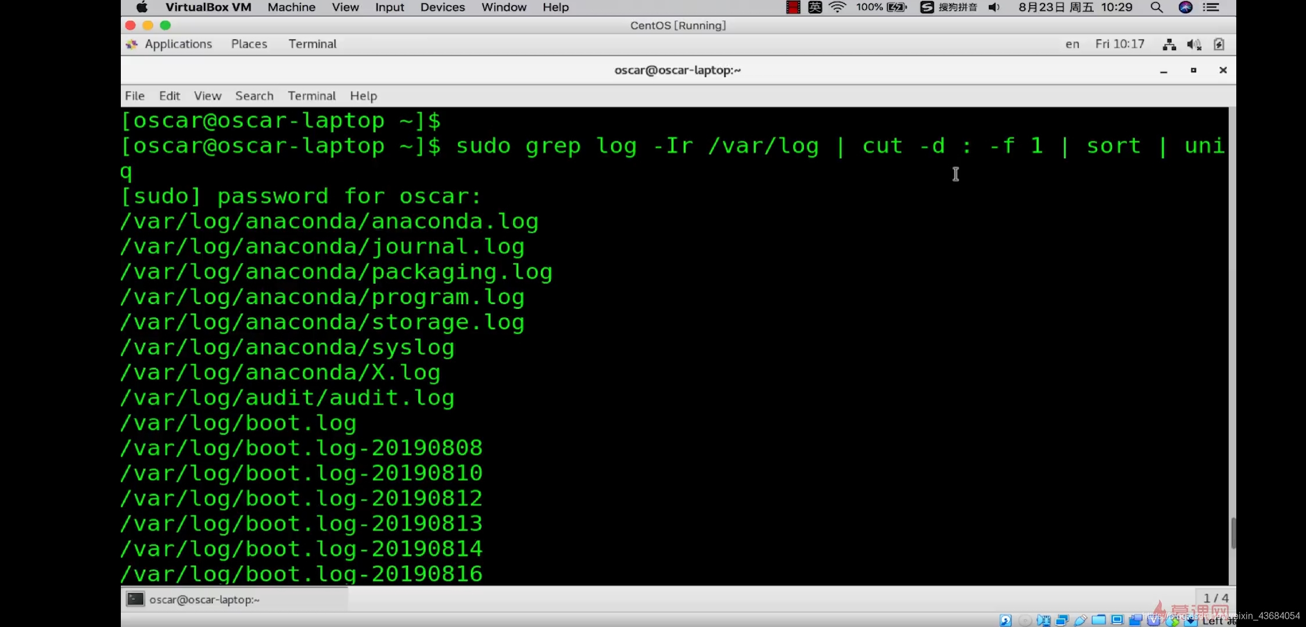Click VirtualBox USB devices status icon
This screenshot has width=1306, height=627.
[1080, 621]
